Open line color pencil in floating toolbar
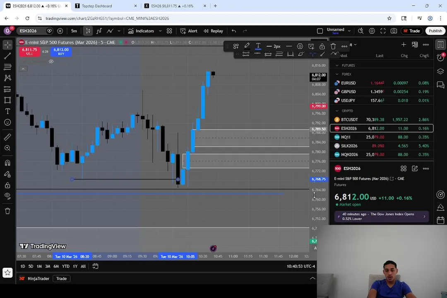447x298 pixels. click(247, 46)
